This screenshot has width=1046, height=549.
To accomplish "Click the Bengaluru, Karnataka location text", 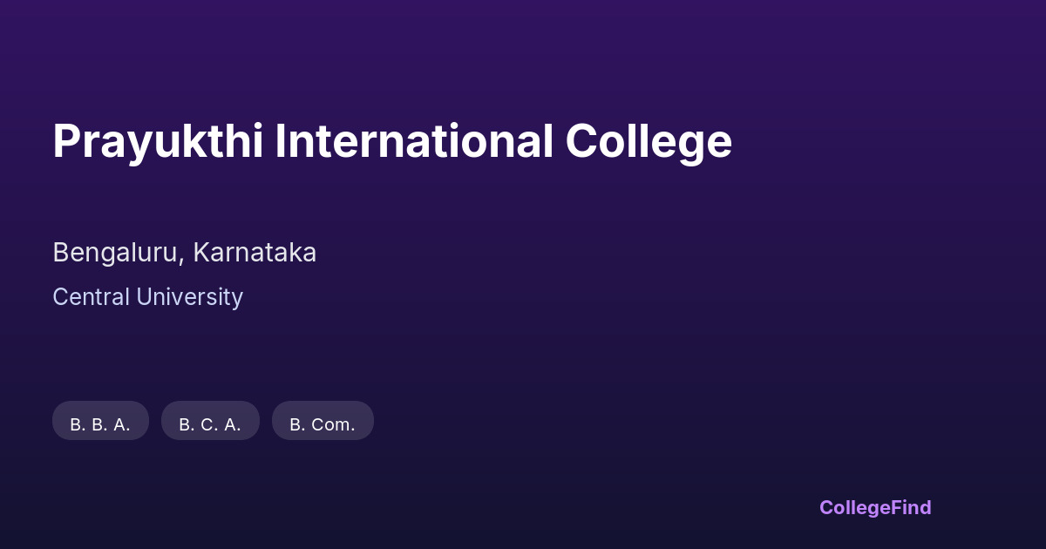I will pyautogui.click(x=184, y=253).
